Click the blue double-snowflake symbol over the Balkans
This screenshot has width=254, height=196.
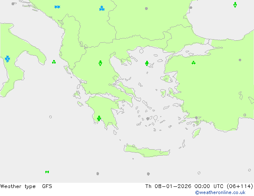coord(57,7)
